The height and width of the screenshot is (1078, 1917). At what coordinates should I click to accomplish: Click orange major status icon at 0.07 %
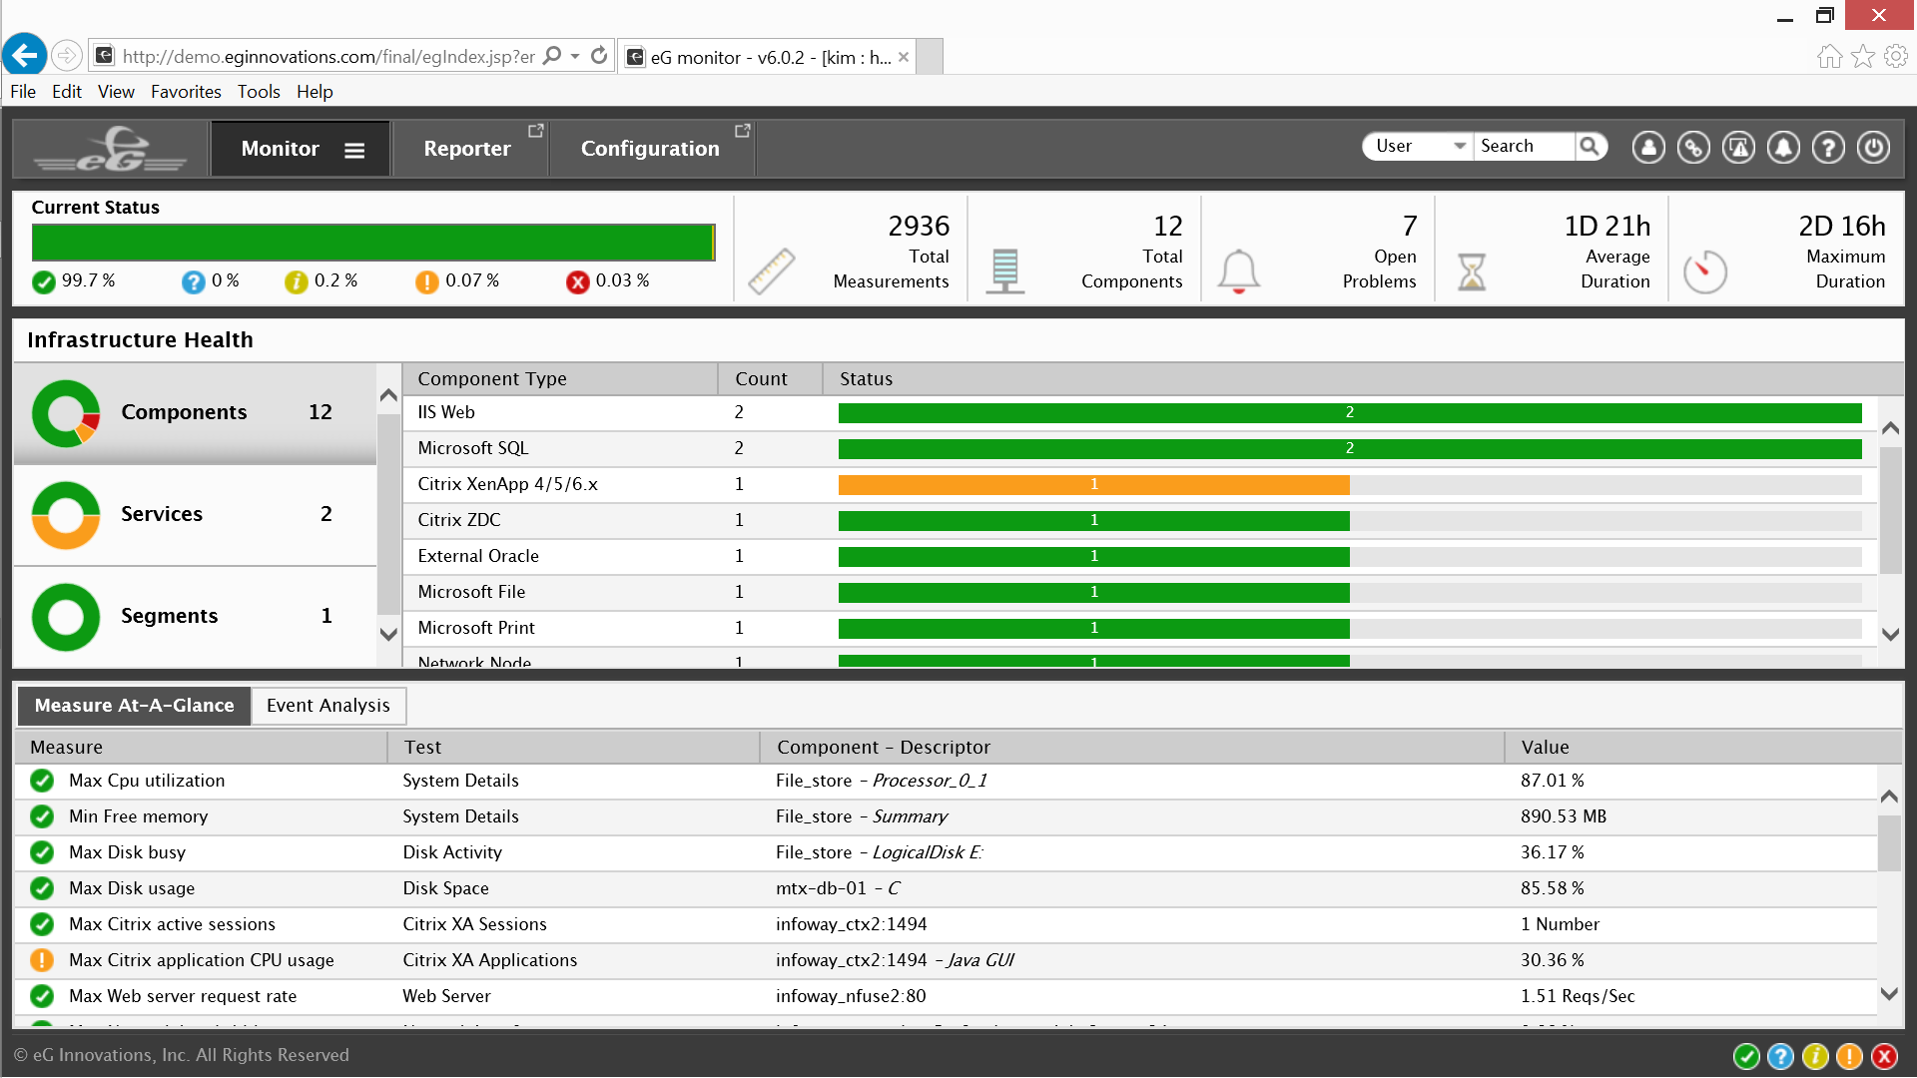pyautogui.click(x=427, y=282)
